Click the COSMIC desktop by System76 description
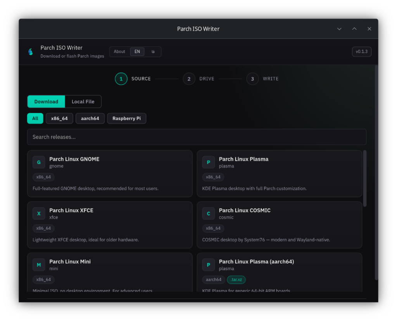 (266, 240)
